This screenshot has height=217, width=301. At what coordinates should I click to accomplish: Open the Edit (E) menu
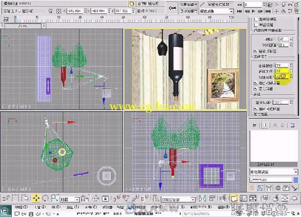pos(21,207)
